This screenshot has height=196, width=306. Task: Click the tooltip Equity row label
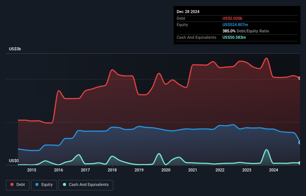[182, 25]
